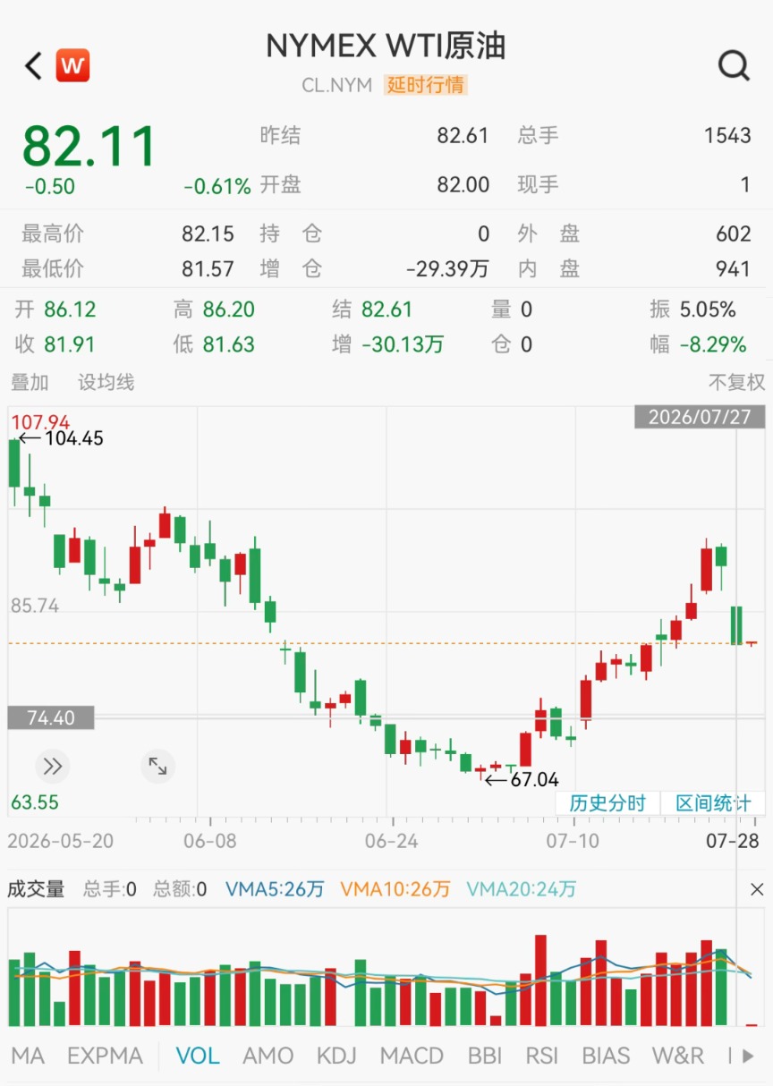Viewport: 773px width, 1086px height.
Task: Tap the double-chevron chart shift icon
Action: coord(52,766)
